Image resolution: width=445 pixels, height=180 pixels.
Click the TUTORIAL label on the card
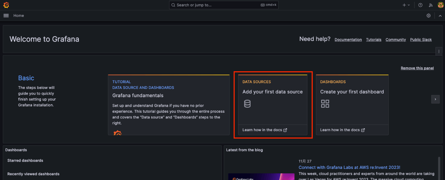pos(121,82)
